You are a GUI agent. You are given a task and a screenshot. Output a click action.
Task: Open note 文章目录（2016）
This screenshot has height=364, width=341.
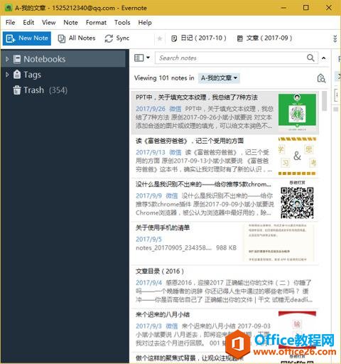tap(225, 287)
